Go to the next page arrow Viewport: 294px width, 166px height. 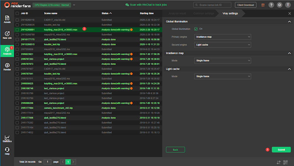point(73,162)
